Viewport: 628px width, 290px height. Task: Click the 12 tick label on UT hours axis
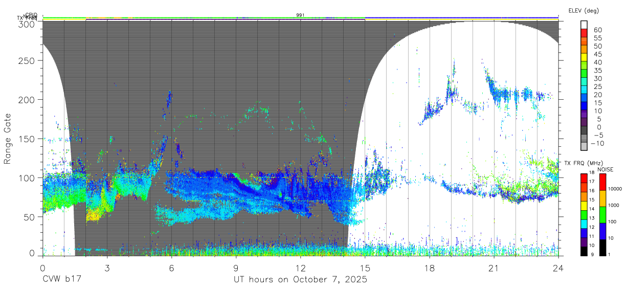click(301, 268)
